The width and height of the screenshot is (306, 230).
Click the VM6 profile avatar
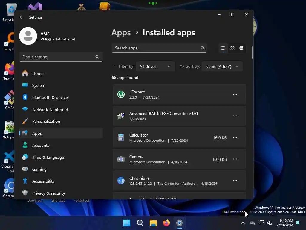tap(28, 36)
